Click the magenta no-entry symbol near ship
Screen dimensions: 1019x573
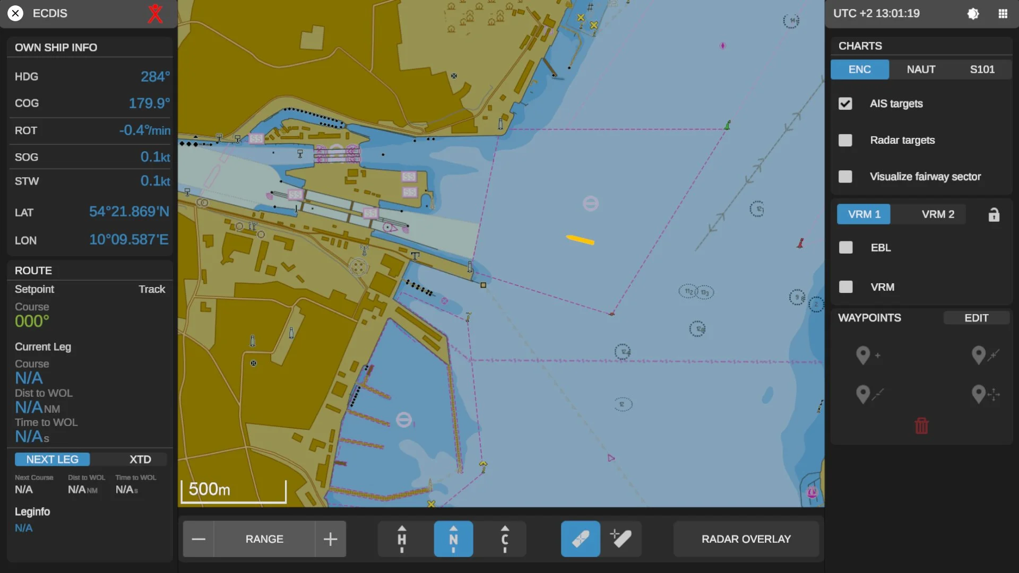591,203
